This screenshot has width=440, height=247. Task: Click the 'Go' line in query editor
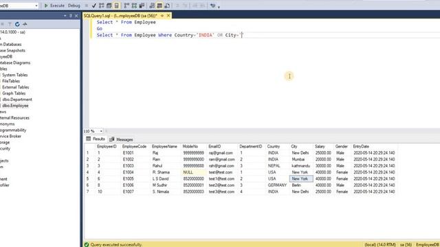tap(100, 29)
